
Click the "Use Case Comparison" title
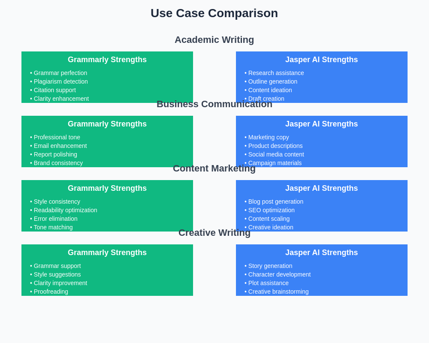(214, 13)
